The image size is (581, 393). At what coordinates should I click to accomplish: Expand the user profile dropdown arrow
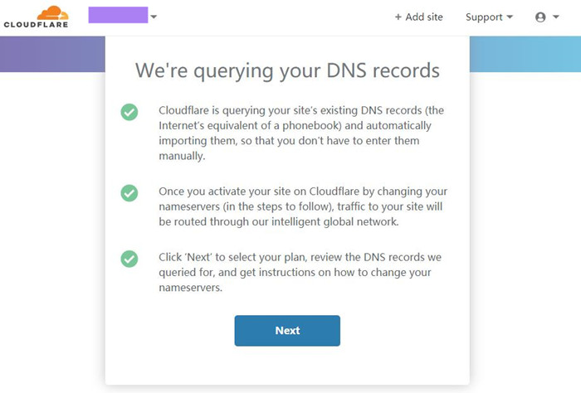[556, 17]
